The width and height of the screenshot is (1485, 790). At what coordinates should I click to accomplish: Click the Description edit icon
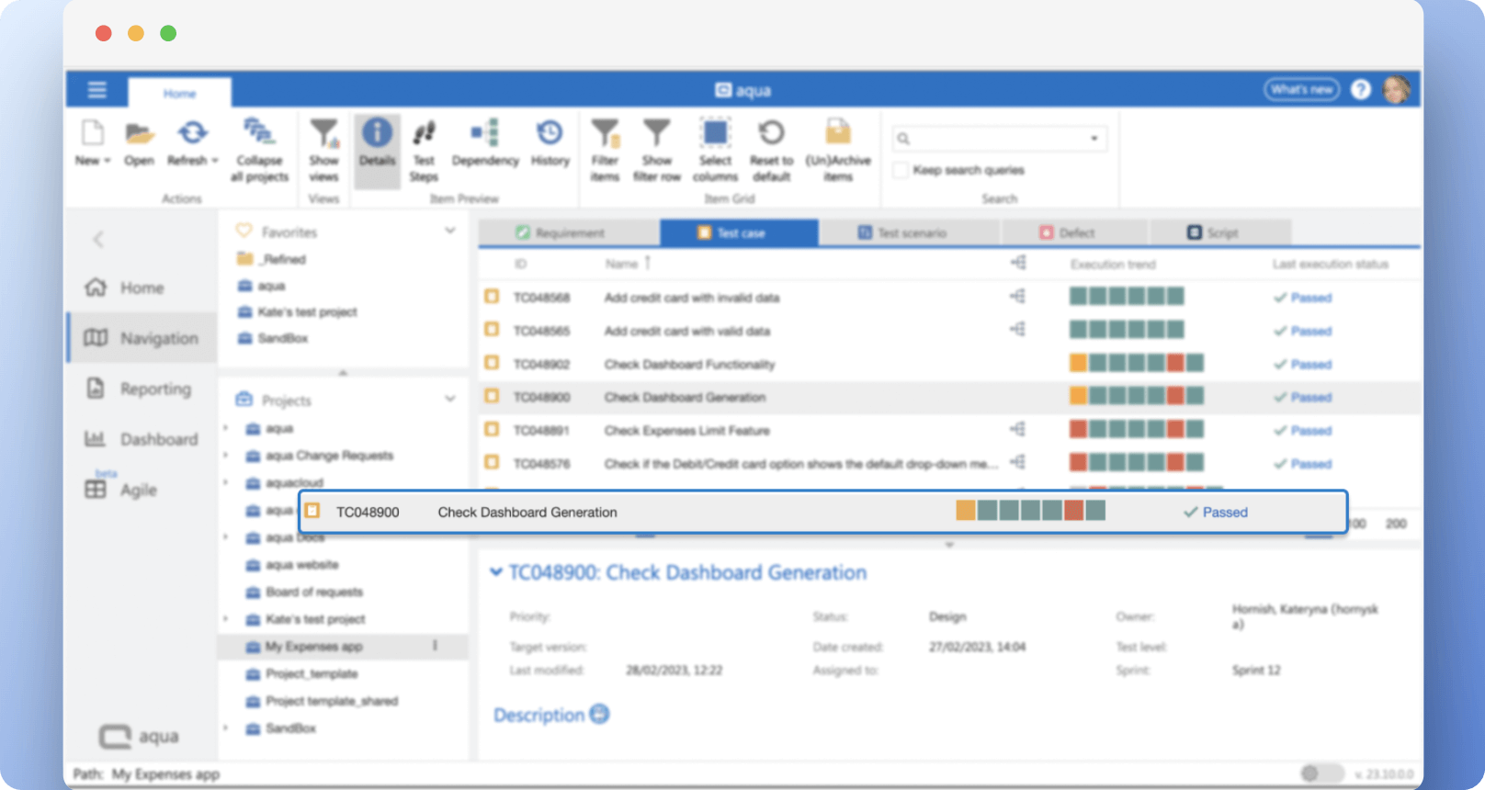tap(599, 714)
